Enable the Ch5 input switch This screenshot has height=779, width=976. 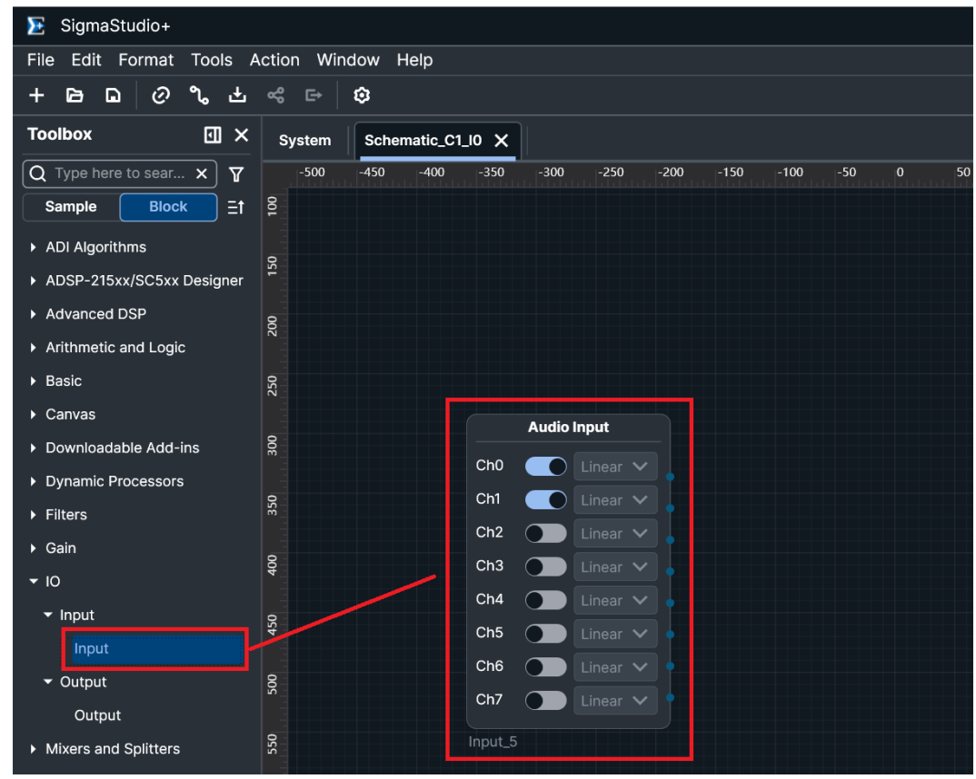pos(546,634)
